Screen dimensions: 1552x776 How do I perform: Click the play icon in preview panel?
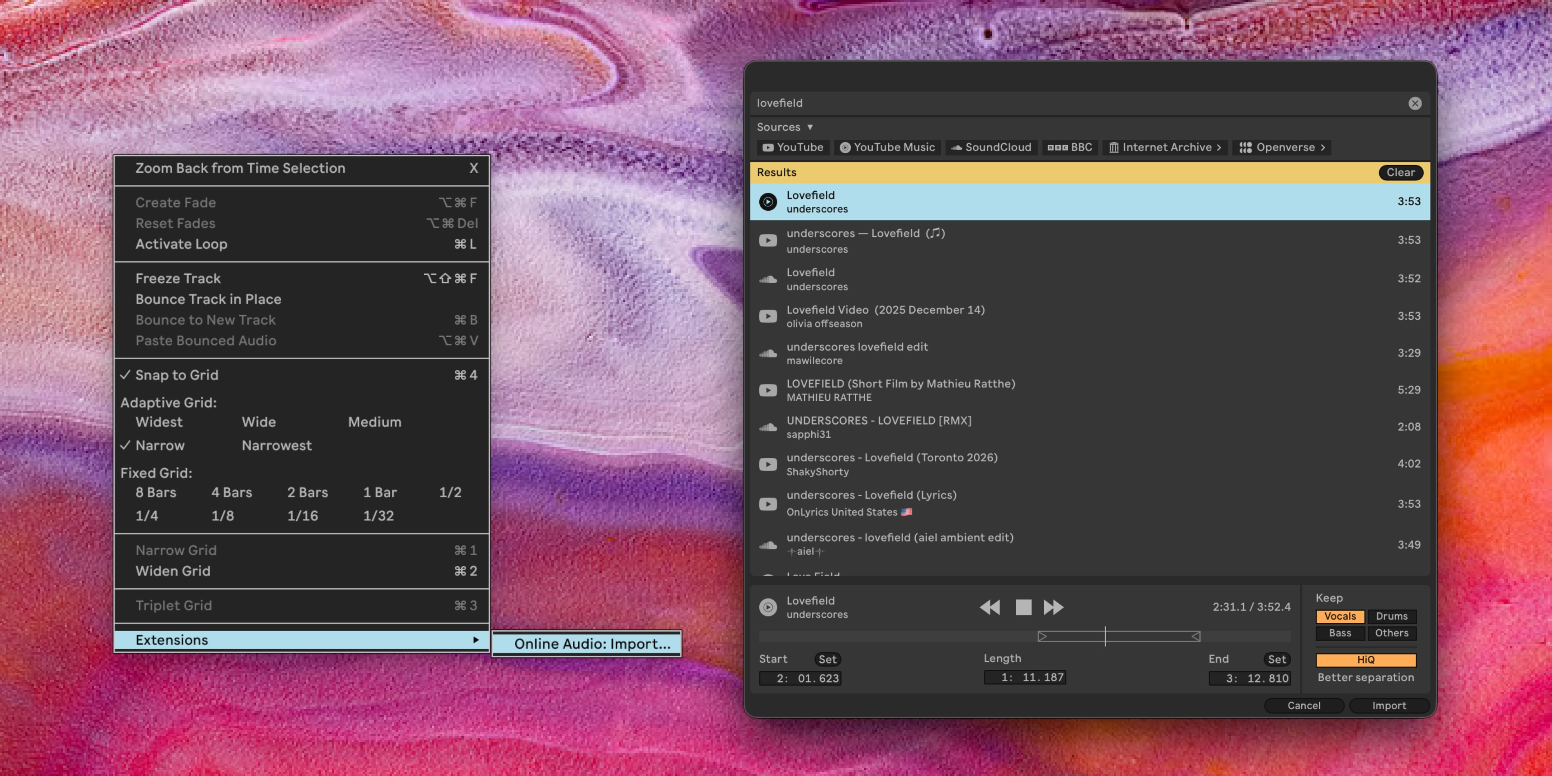pos(767,607)
